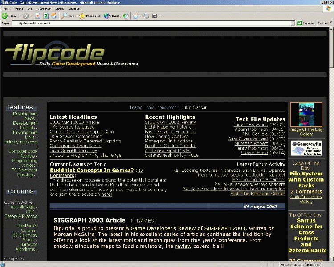Open DX9 Shader Competition link
The width and height of the screenshot is (334, 267).
click(76, 136)
